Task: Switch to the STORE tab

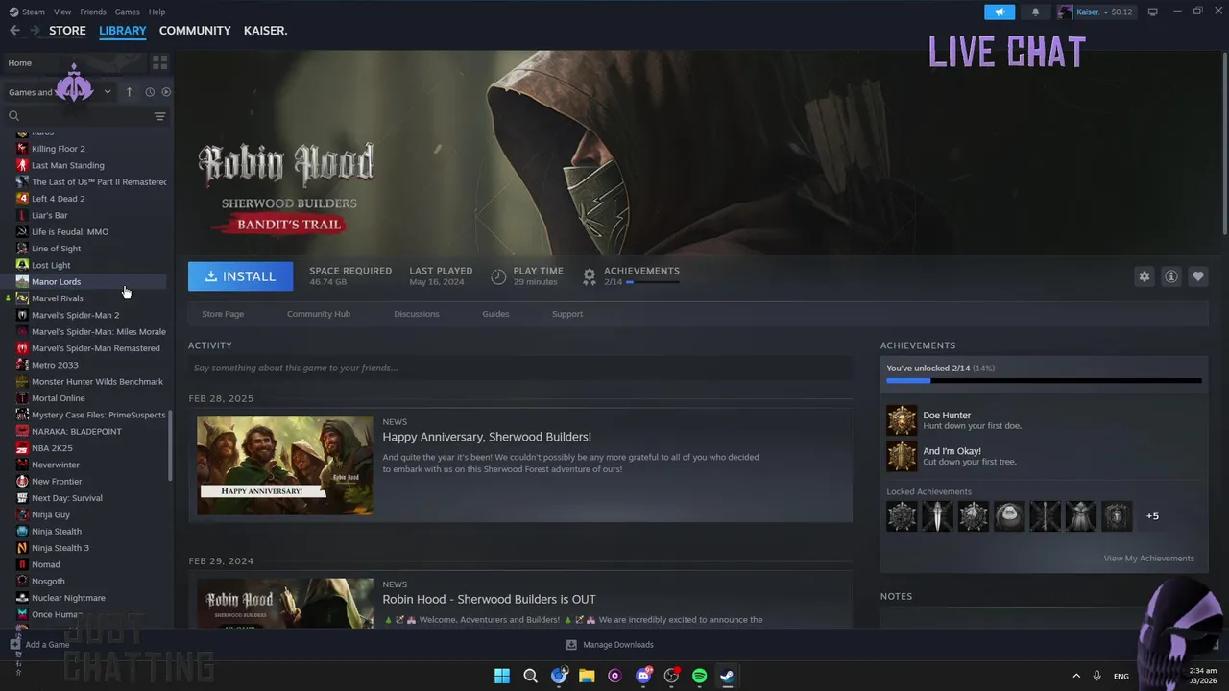Action: [67, 31]
